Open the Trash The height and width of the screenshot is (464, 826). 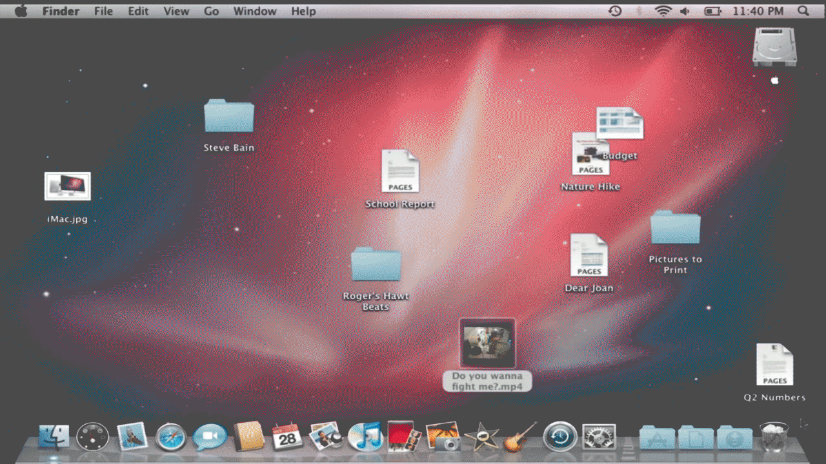(774, 436)
